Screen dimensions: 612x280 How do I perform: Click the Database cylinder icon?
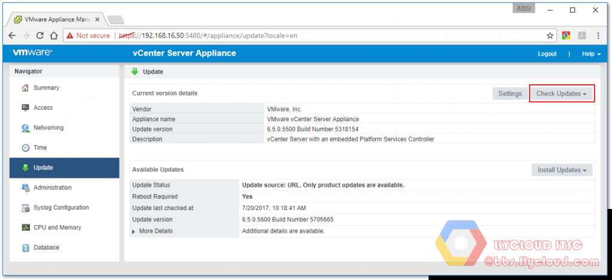25,248
